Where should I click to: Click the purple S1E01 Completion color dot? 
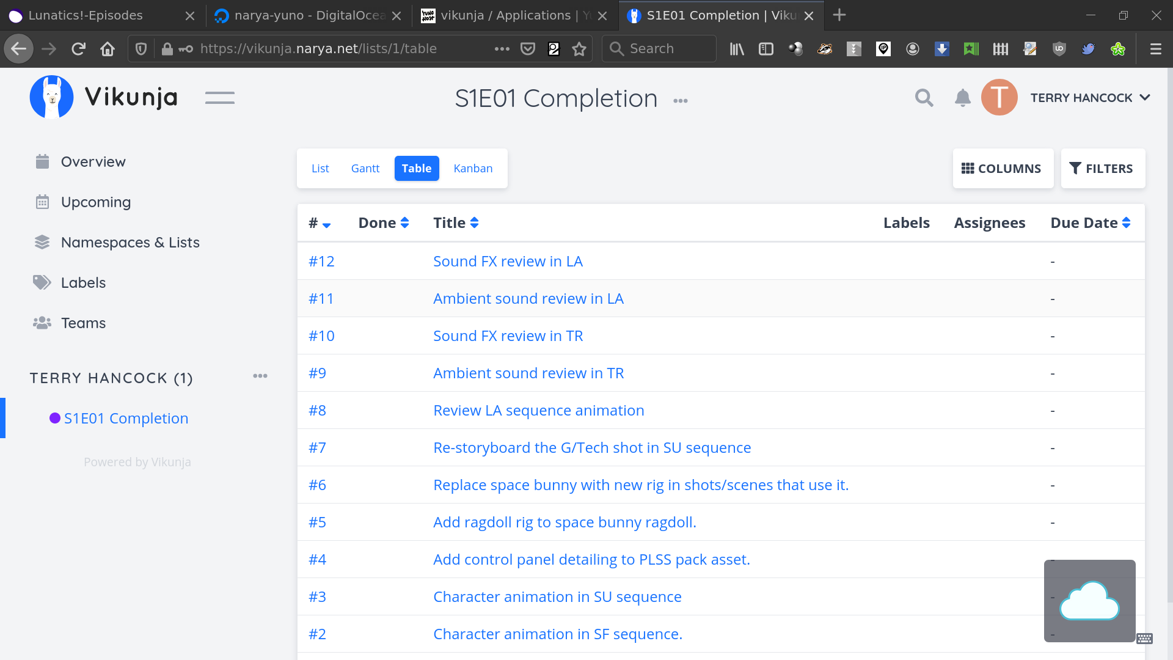55,418
